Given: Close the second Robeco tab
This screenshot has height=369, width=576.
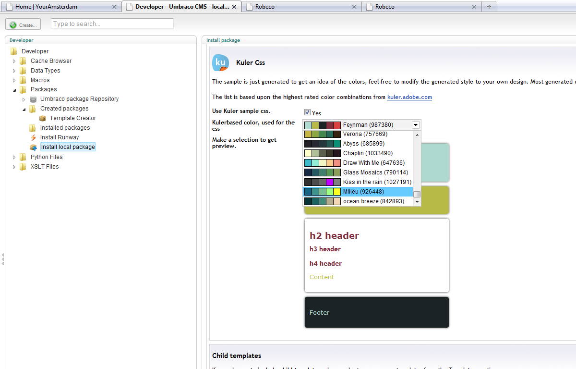Looking at the screenshot, I should pyautogui.click(x=474, y=7).
